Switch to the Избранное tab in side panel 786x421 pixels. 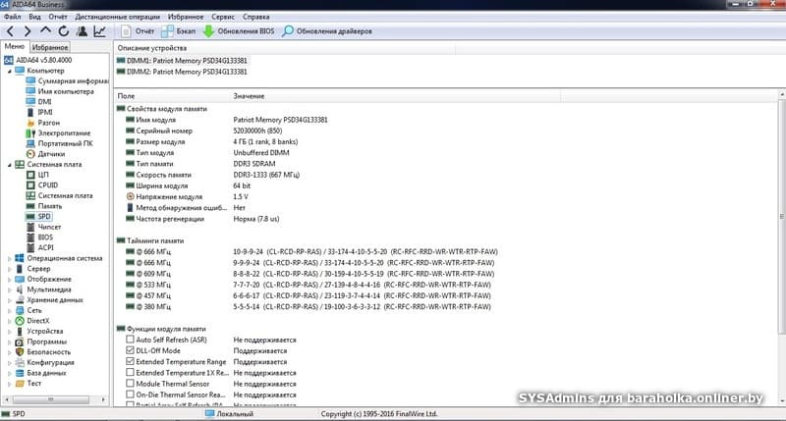pos(50,47)
